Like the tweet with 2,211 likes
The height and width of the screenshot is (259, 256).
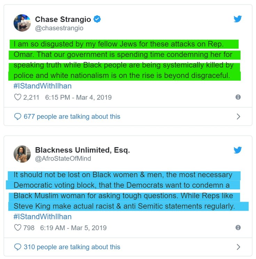click(x=18, y=97)
